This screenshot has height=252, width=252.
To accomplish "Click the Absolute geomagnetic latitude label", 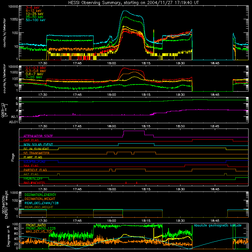I will coord(218,226).
